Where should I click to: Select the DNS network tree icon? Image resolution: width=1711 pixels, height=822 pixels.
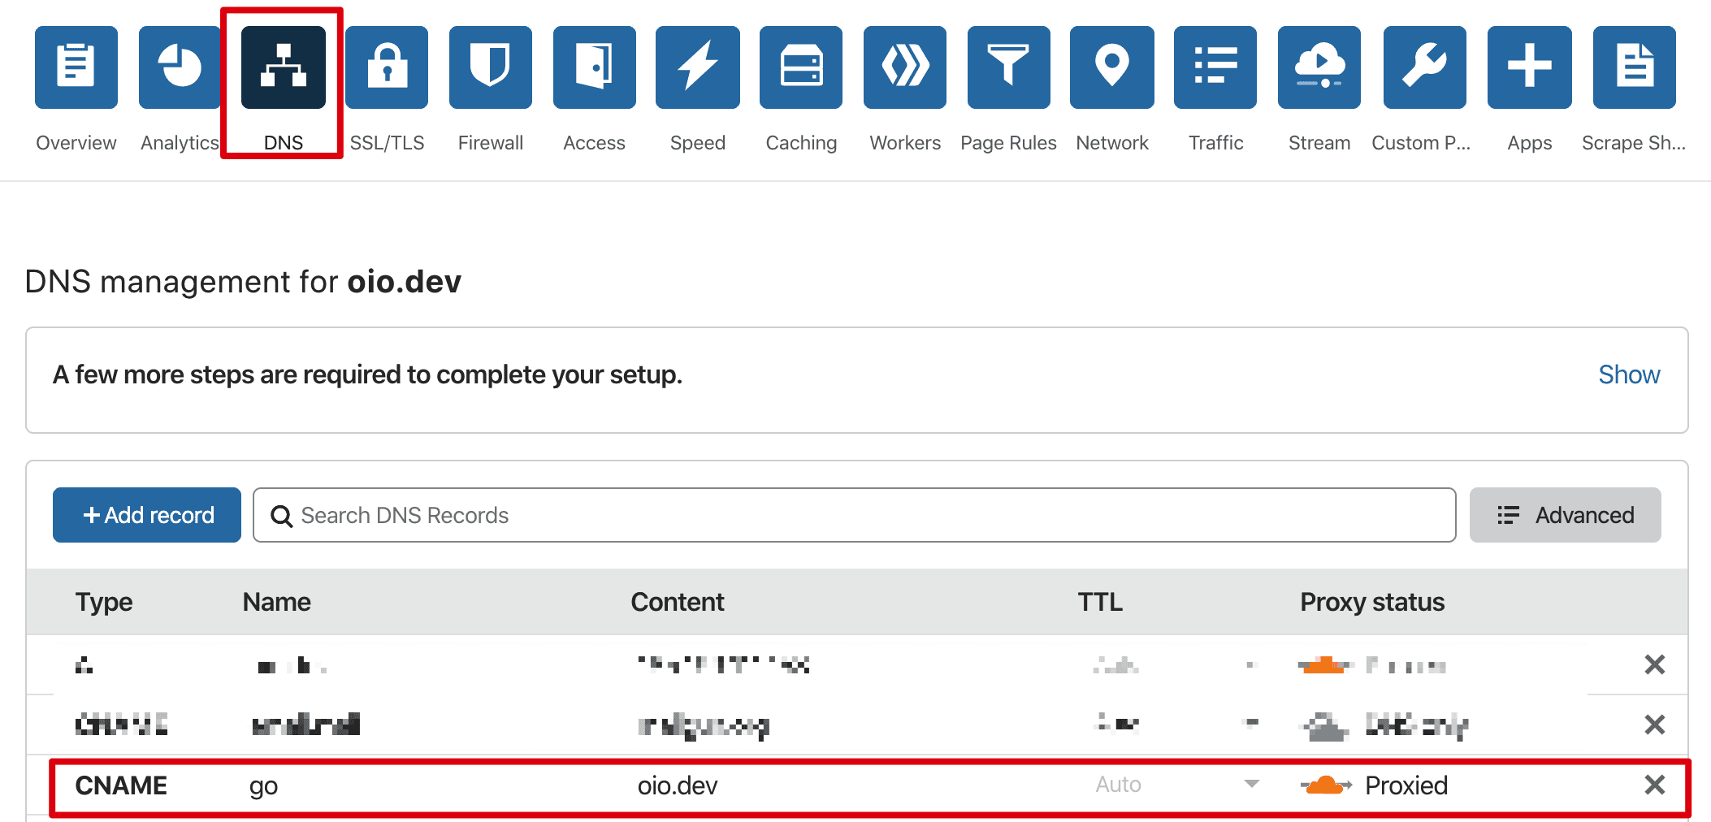click(284, 67)
